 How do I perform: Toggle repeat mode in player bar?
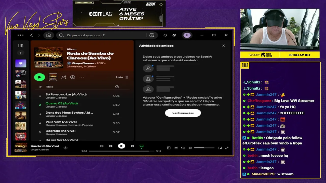(x=142, y=146)
